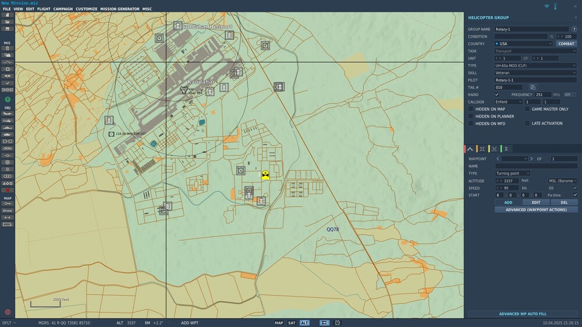This screenshot has width=582, height=327.
Task: Open the waypoint number dropdown
Action: pos(514,159)
